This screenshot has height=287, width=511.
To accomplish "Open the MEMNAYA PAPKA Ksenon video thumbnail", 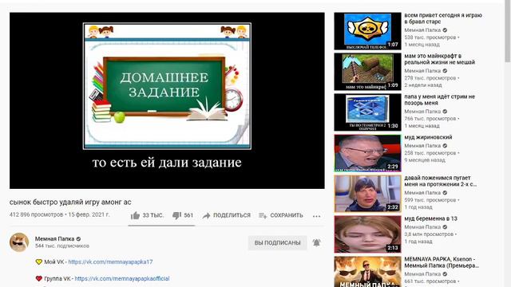I will [x=367, y=272].
